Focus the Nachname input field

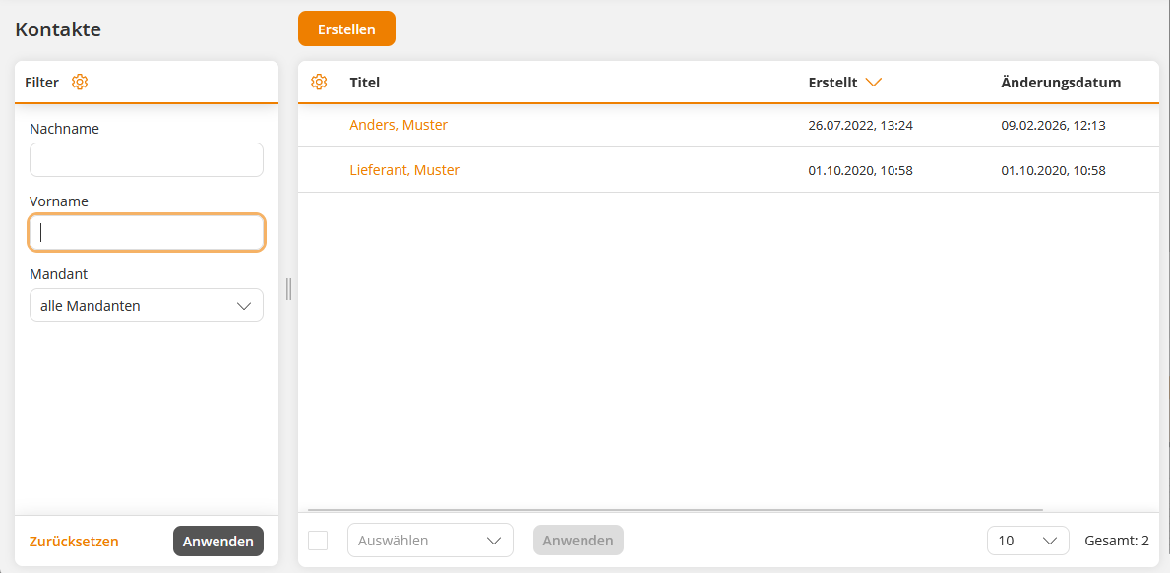pyautogui.click(x=147, y=160)
